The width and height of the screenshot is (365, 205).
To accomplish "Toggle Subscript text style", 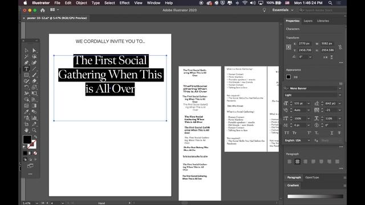I will point(317,133).
